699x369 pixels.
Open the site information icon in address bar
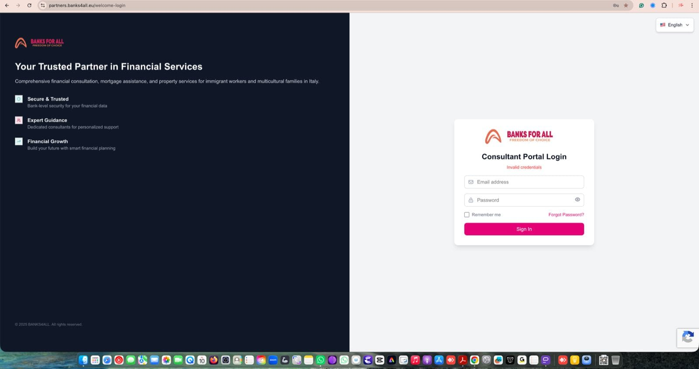click(x=43, y=5)
